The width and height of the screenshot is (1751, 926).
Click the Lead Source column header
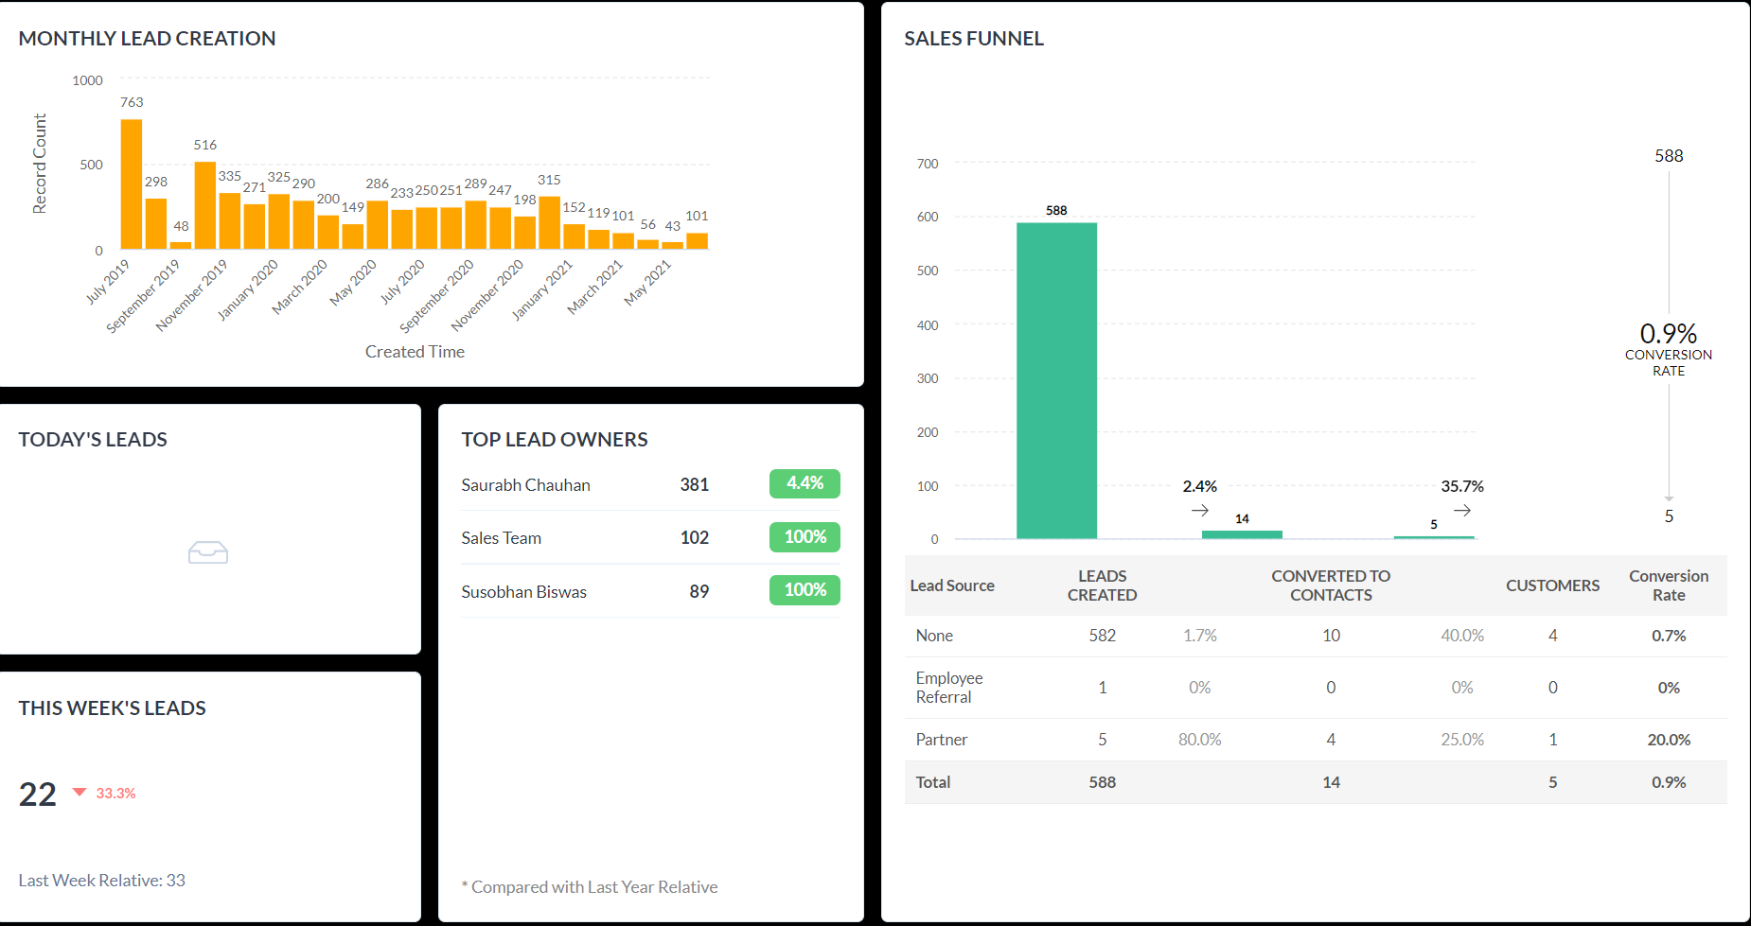[x=951, y=585]
